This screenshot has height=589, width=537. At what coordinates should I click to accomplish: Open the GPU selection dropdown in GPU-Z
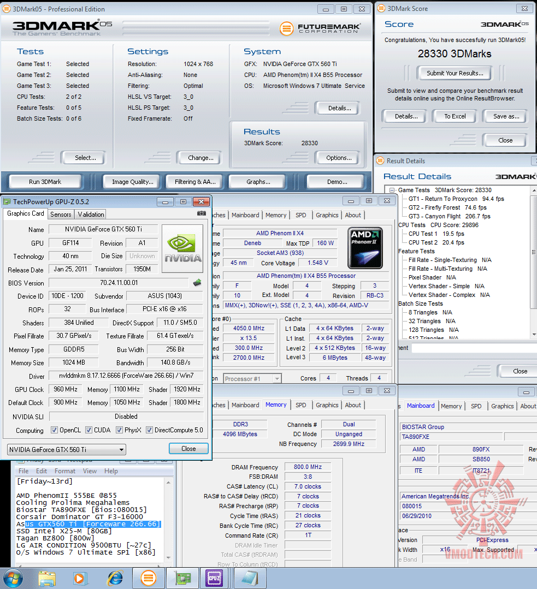[67, 449]
